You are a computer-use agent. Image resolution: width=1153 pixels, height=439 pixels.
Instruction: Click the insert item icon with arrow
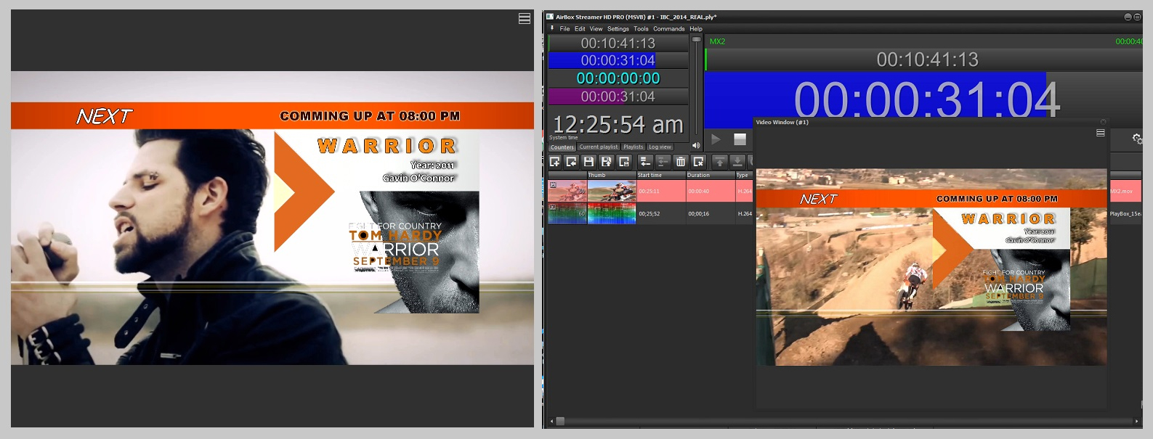(x=572, y=162)
